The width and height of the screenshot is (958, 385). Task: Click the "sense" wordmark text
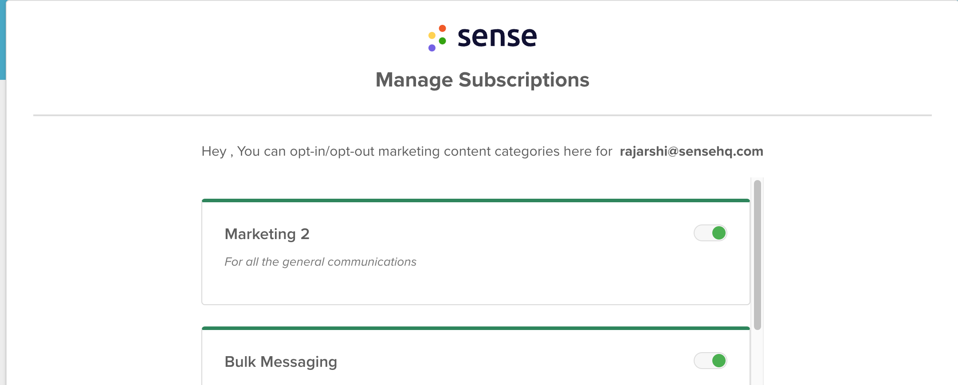[x=497, y=37]
